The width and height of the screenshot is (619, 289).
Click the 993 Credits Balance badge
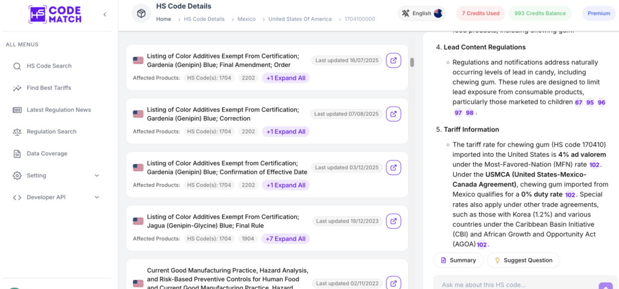[x=540, y=13]
